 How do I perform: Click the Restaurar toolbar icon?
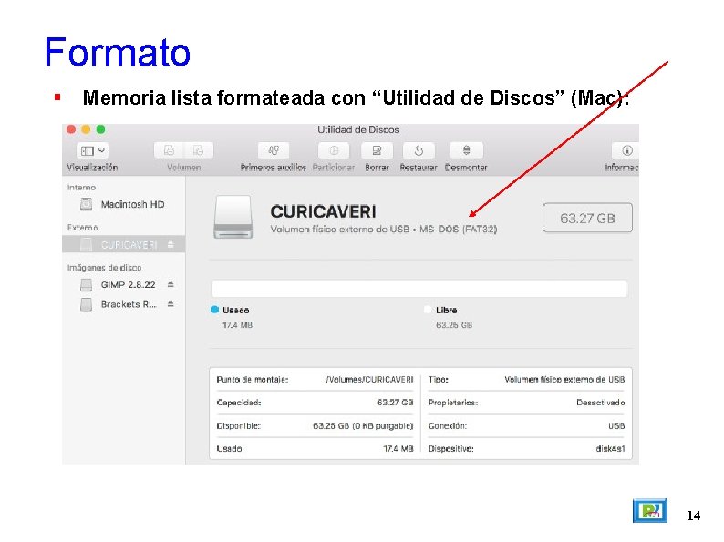419,150
